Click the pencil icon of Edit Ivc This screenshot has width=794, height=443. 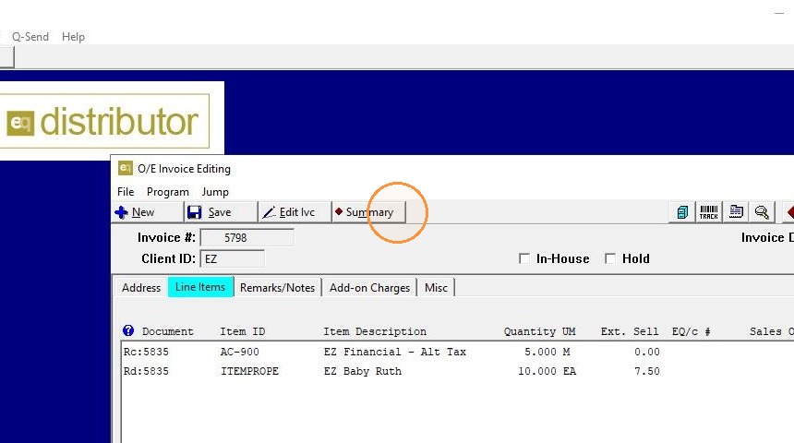click(x=269, y=212)
